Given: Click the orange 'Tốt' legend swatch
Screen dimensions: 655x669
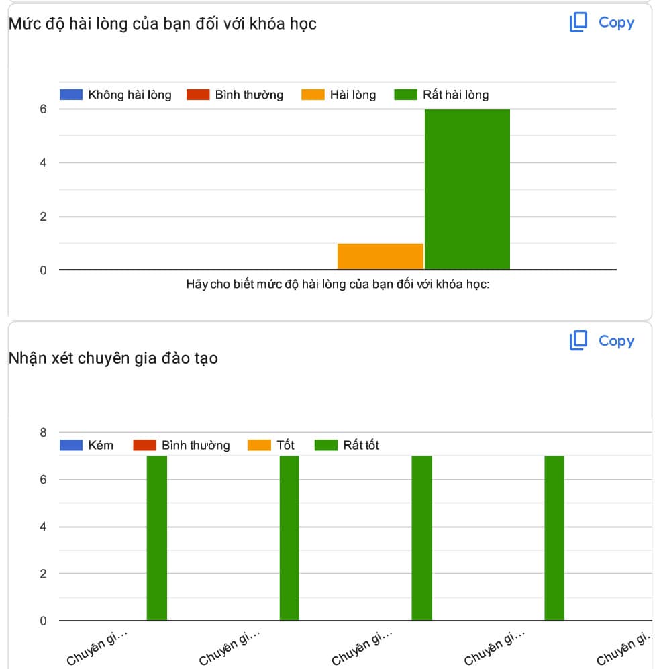Looking at the screenshot, I should click(259, 445).
